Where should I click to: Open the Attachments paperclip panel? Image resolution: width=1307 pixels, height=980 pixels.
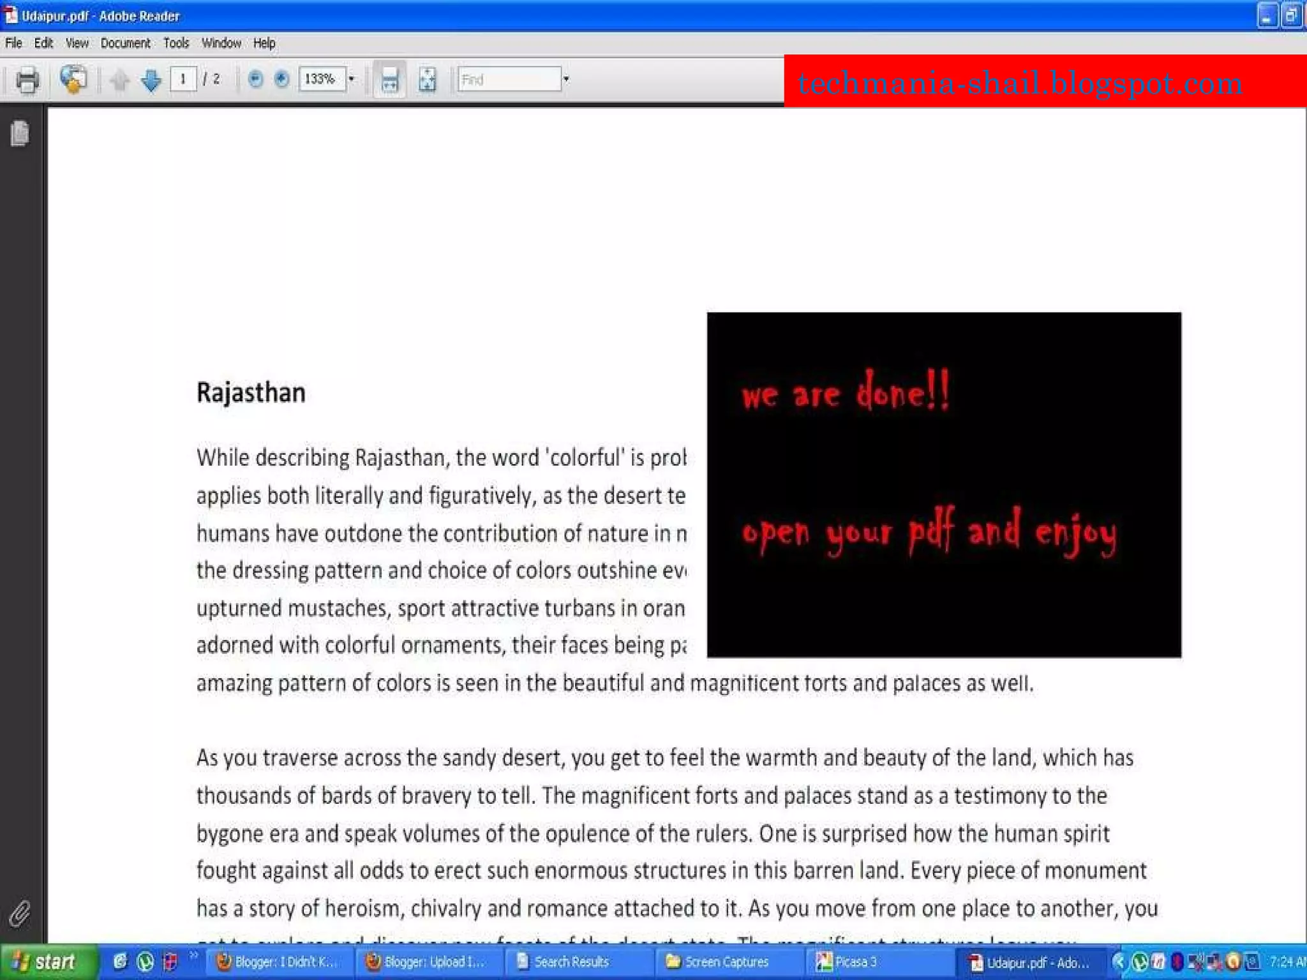pyautogui.click(x=20, y=914)
